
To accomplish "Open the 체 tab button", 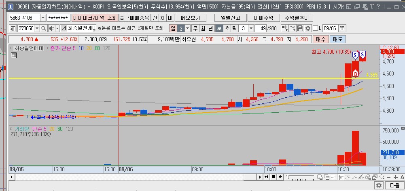I will tap(163, 18).
